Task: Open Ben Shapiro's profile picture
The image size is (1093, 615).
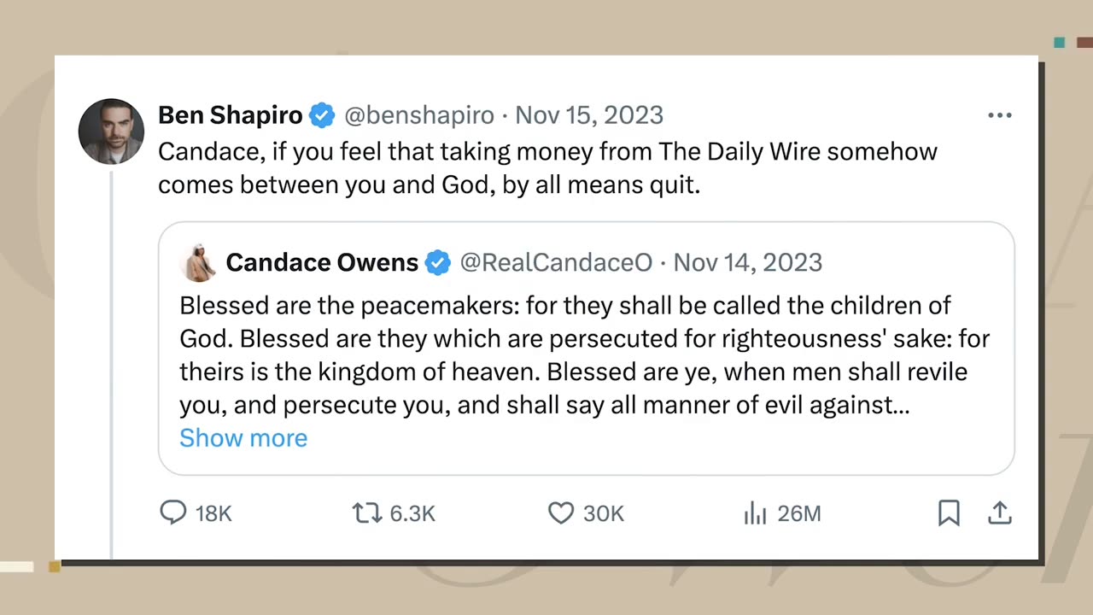Action: (111, 132)
